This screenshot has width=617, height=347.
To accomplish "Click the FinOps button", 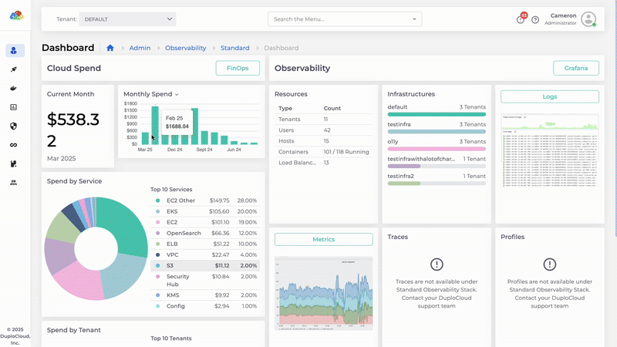I will tap(238, 68).
